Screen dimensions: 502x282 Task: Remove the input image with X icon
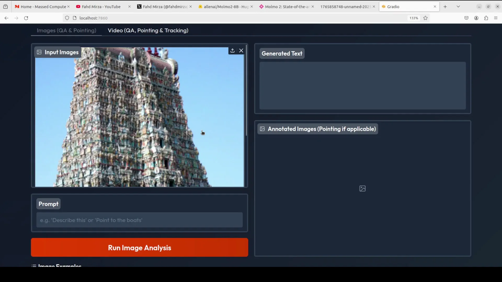[241, 51]
